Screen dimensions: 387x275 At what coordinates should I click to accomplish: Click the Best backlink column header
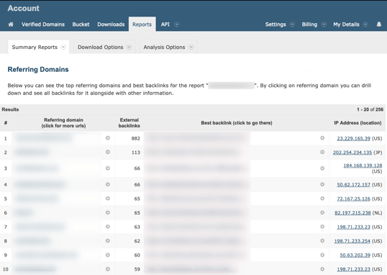237,123
